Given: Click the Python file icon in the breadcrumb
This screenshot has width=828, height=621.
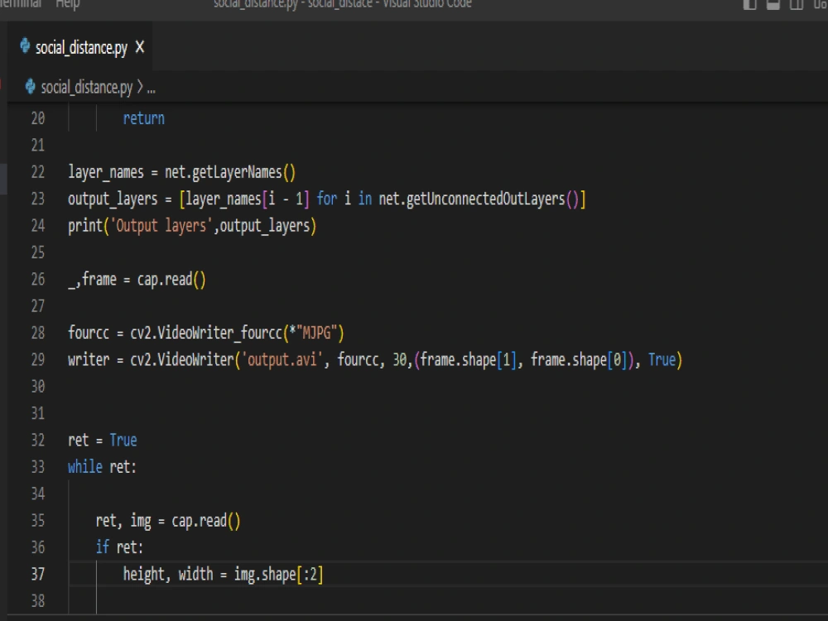Looking at the screenshot, I should pyautogui.click(x=30, y=86).
